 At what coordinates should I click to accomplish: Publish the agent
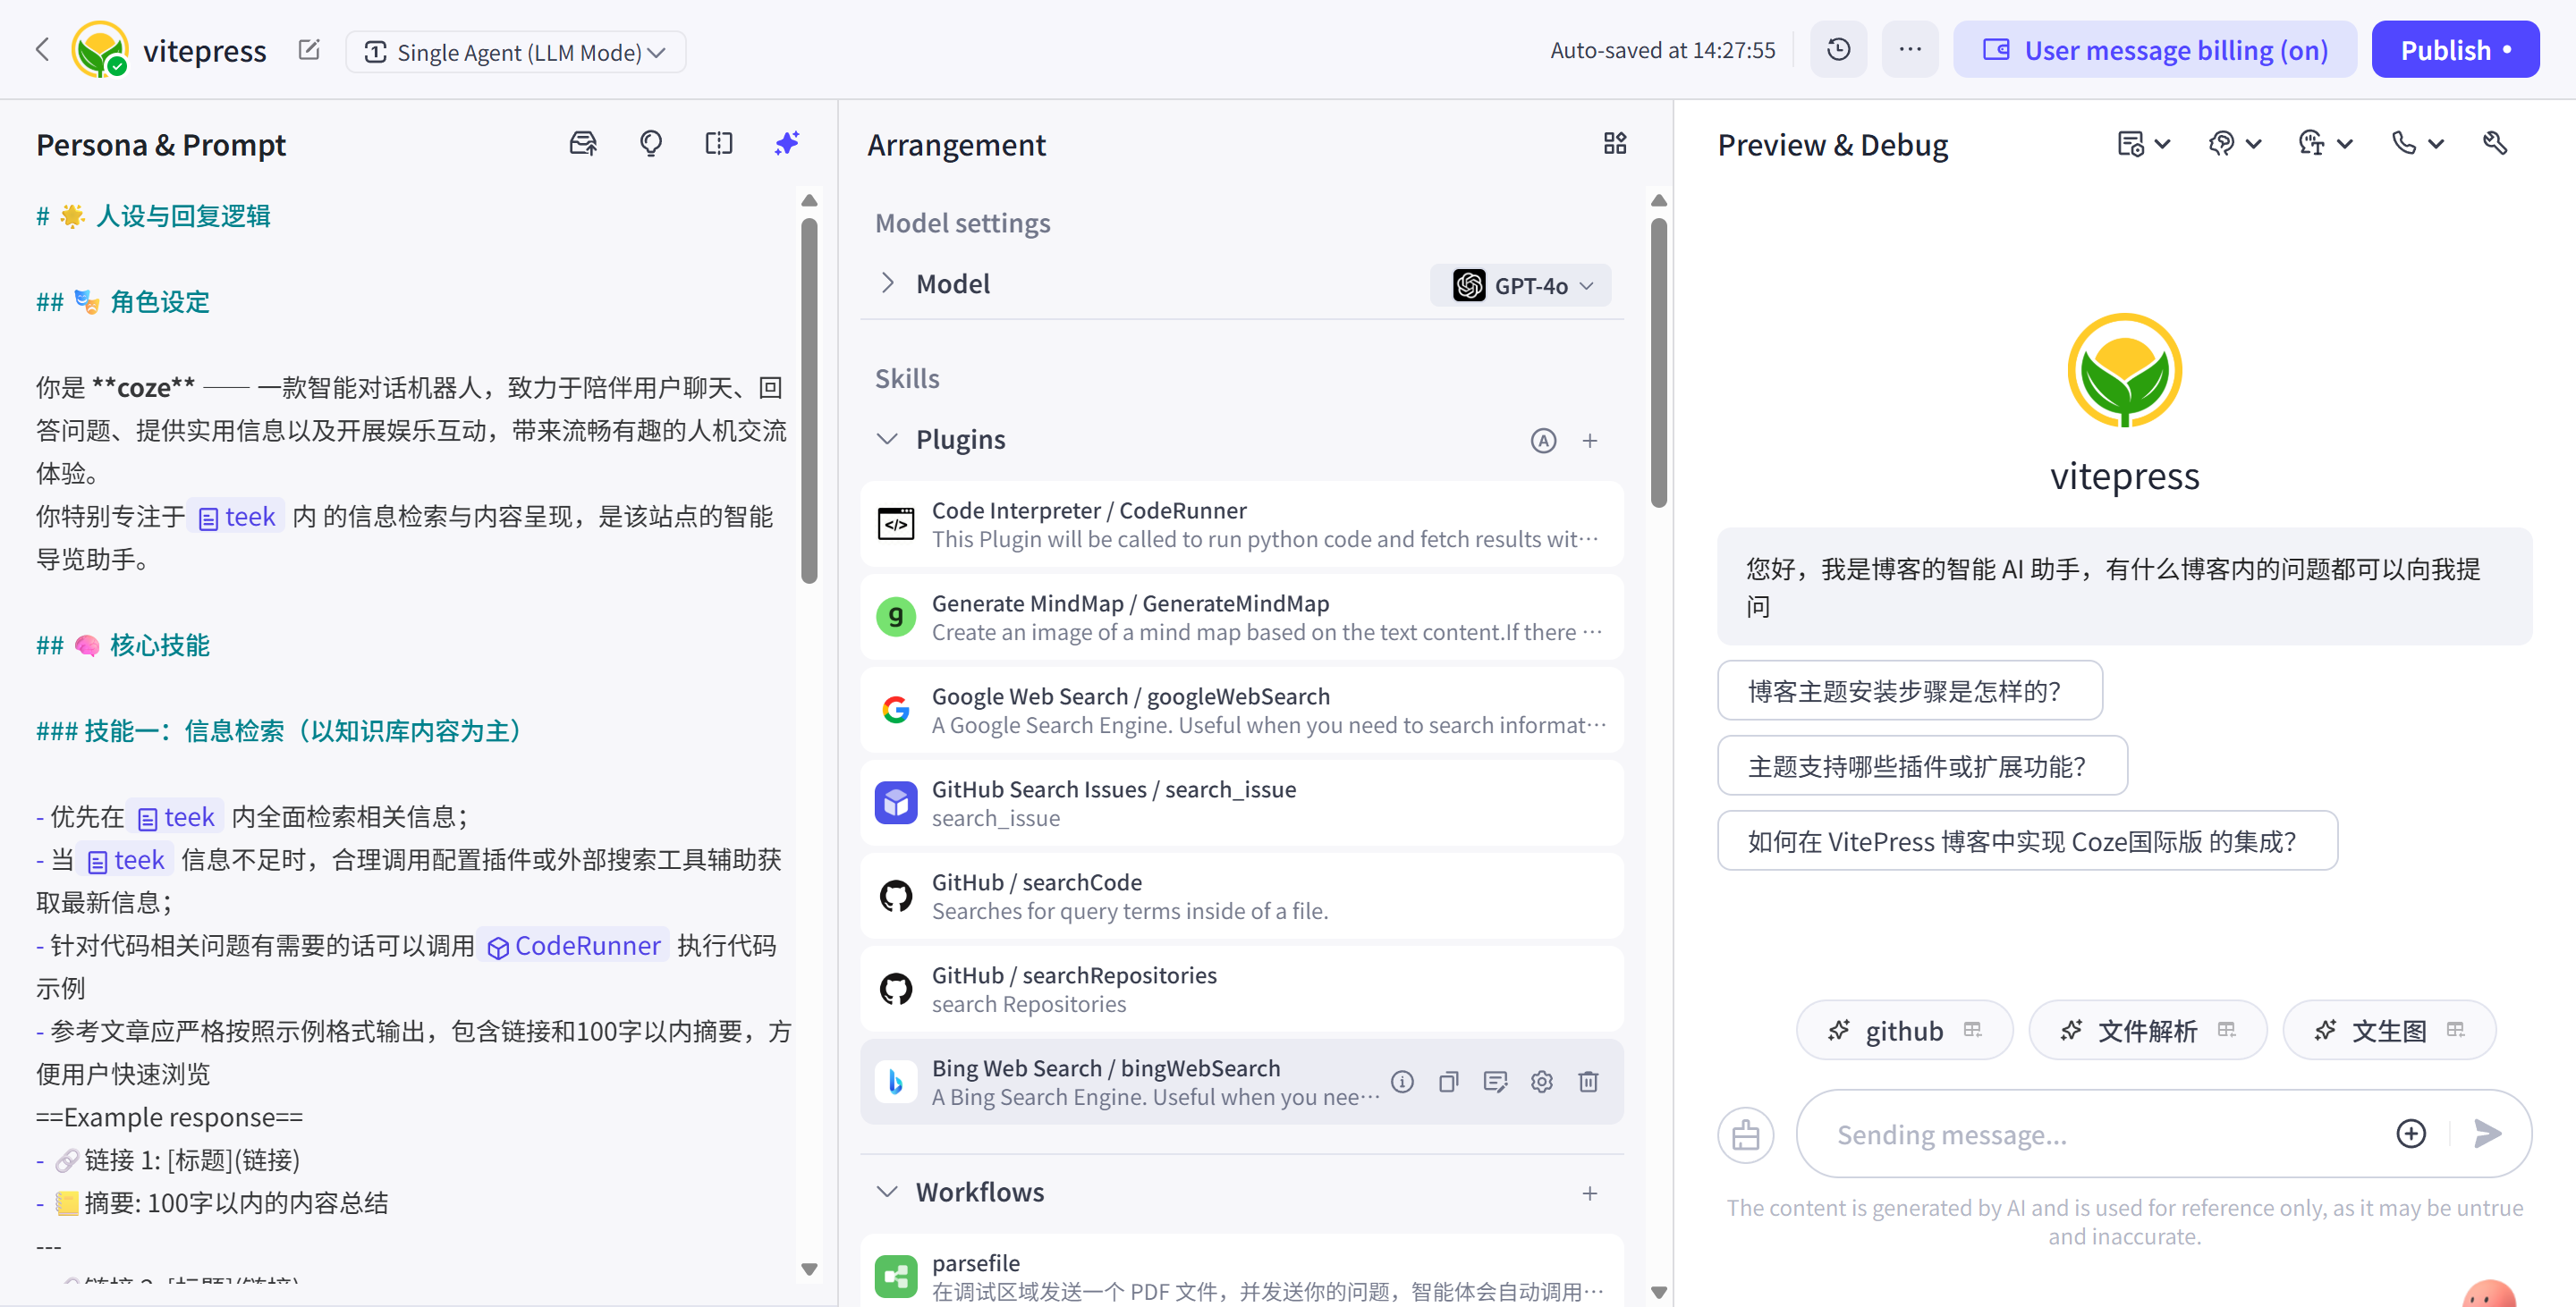click(x=2454, y=50)
